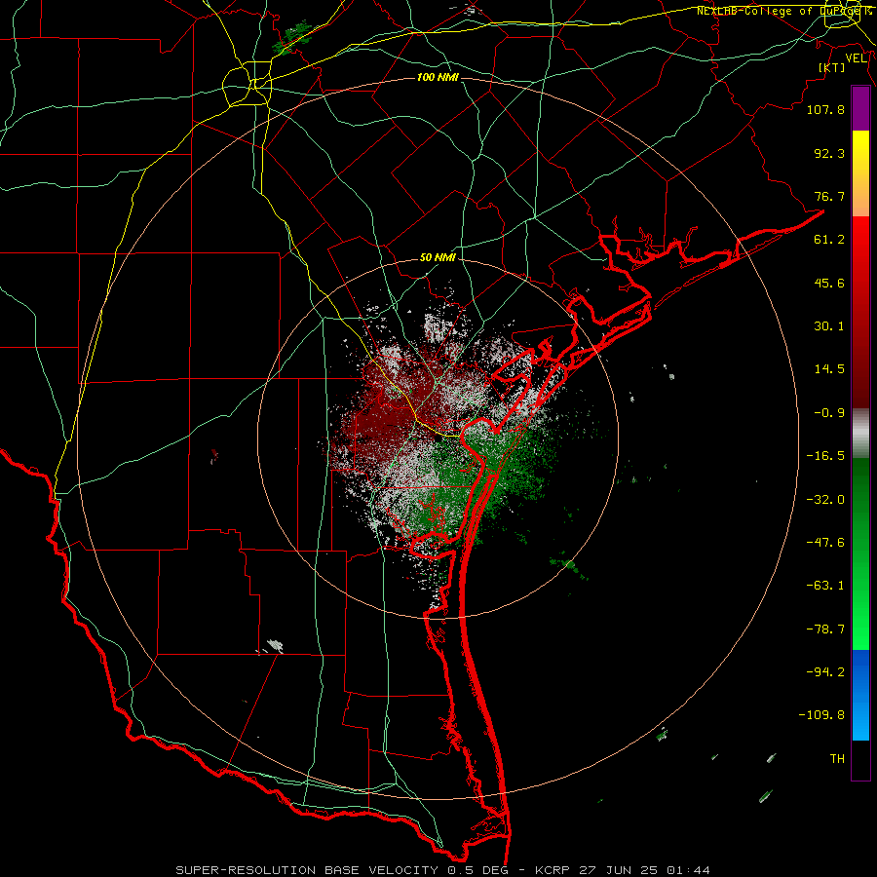The height and width of the screenshot is (877, 877).
Task: Click the -32.0 legend value
Action: tap(825, 500)
